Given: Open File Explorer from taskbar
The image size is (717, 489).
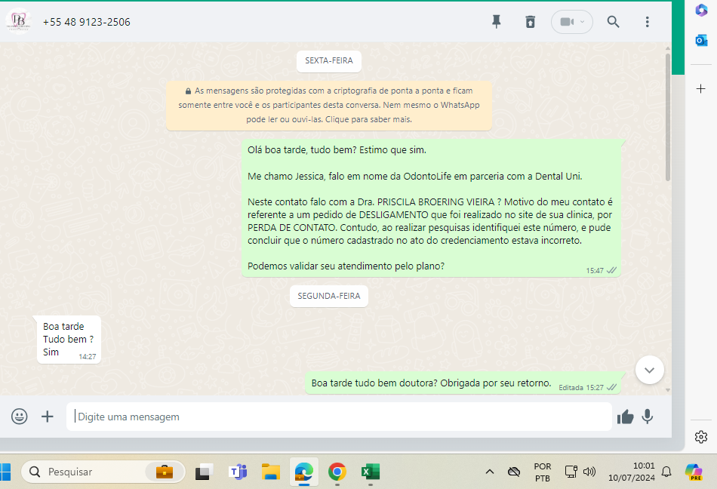Looking at the screenshot, I should coord(271,472).
